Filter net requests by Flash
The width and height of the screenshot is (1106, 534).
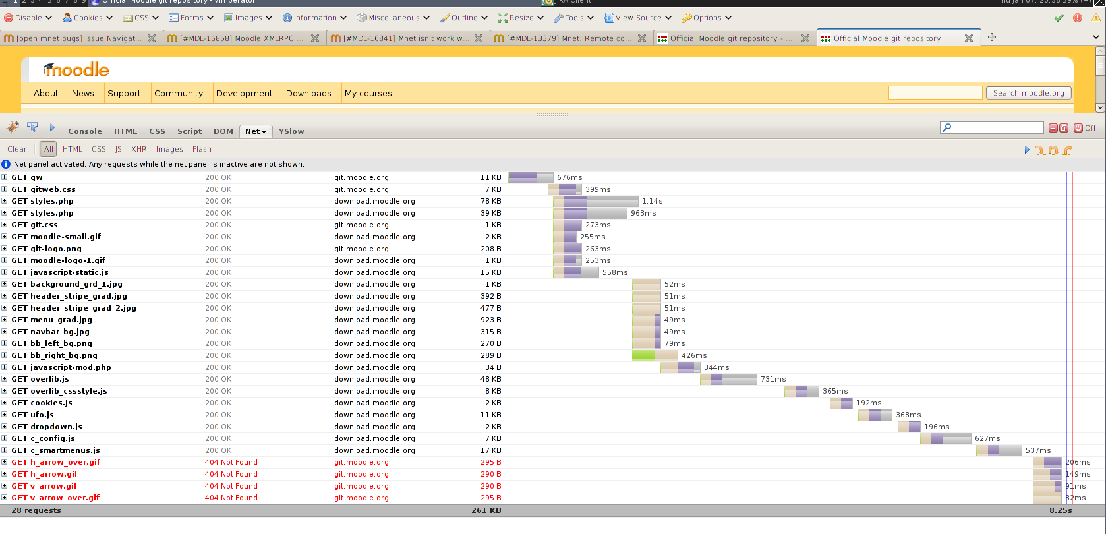202,149
